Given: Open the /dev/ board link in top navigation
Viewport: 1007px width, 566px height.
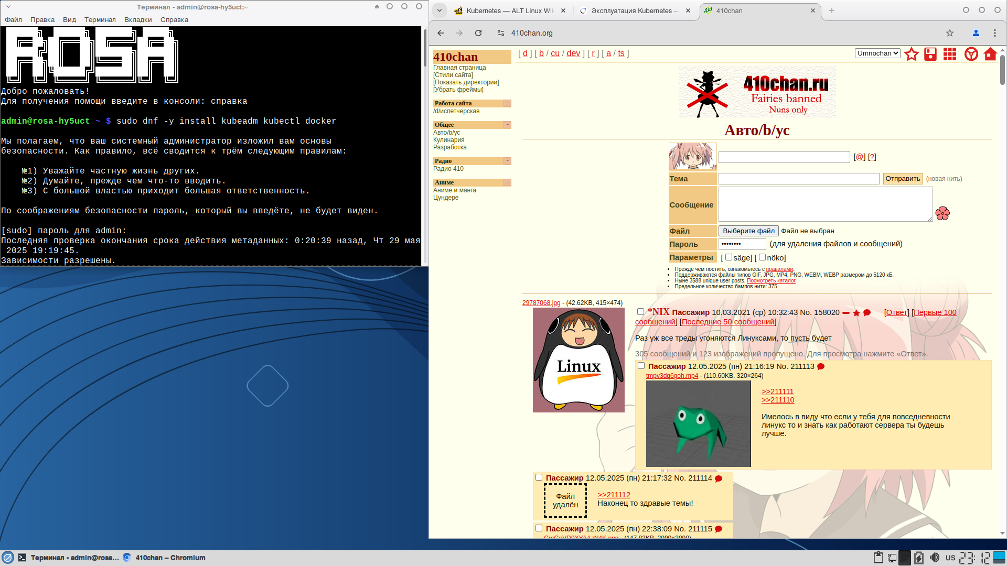Looking at the screenshot, I should point(573,53).
